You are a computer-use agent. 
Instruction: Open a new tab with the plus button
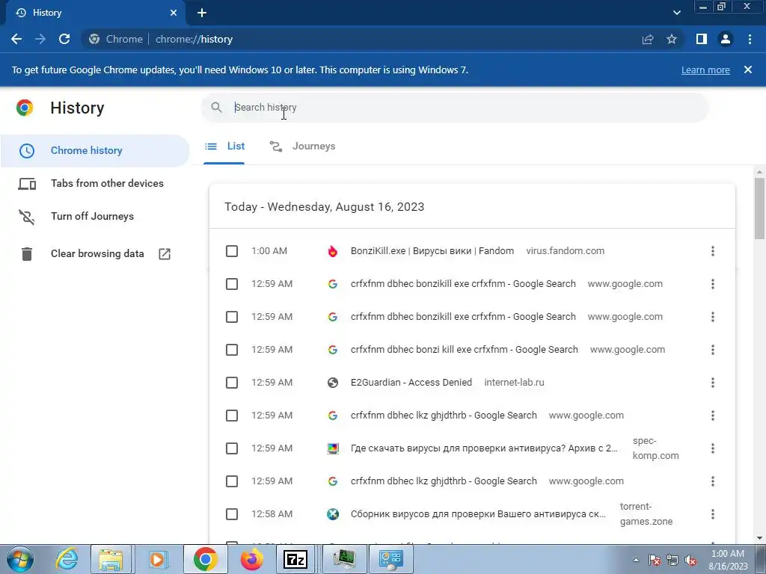(202, 13)
